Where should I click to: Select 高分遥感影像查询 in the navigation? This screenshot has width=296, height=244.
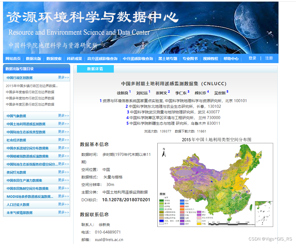click(x=102, y=59)
